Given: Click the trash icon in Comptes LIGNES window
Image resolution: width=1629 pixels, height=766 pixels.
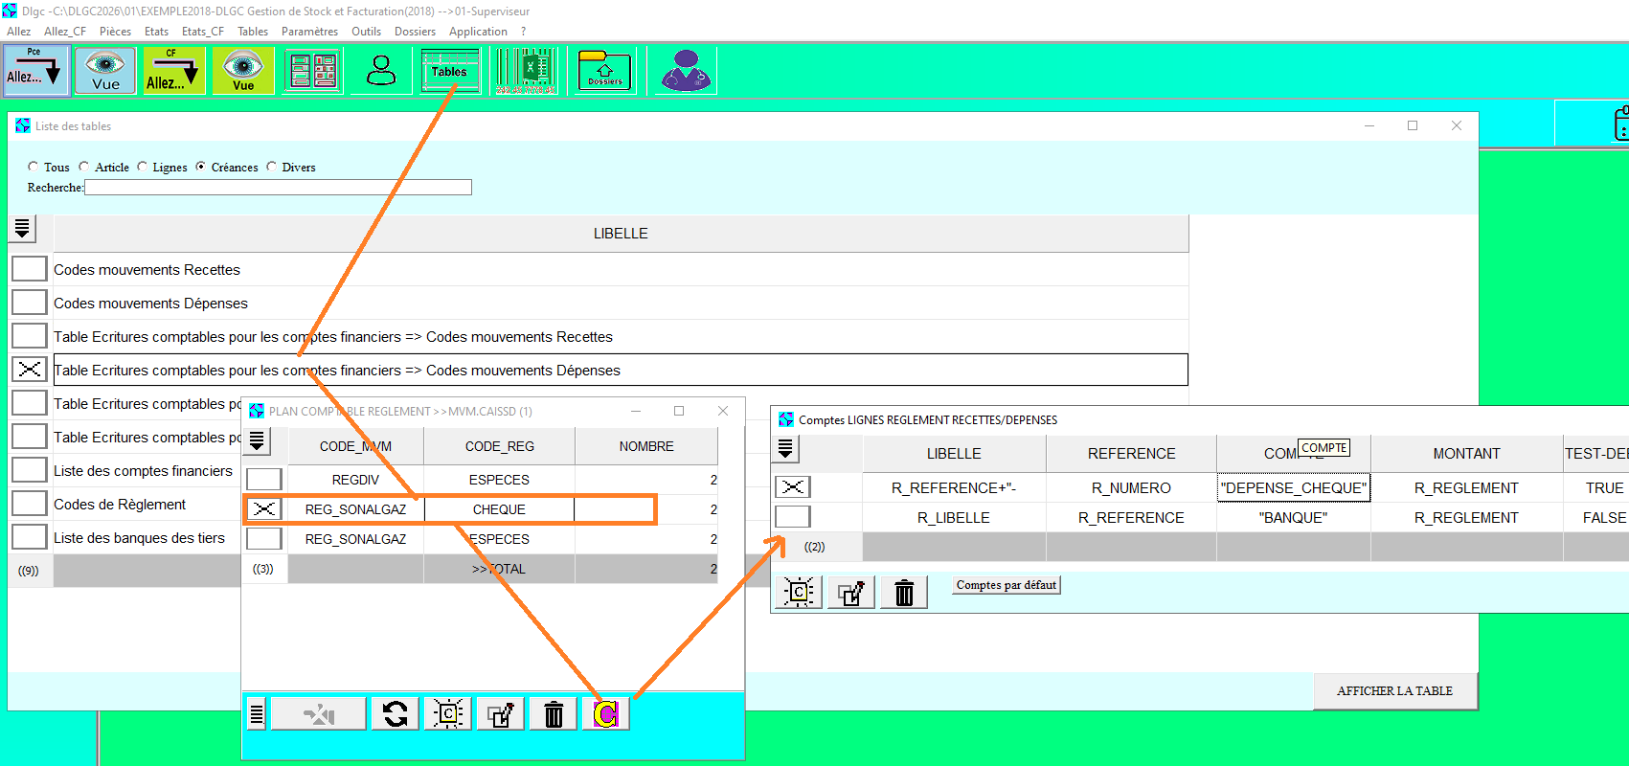Looking at the screenshot, I should coord(903,594).
